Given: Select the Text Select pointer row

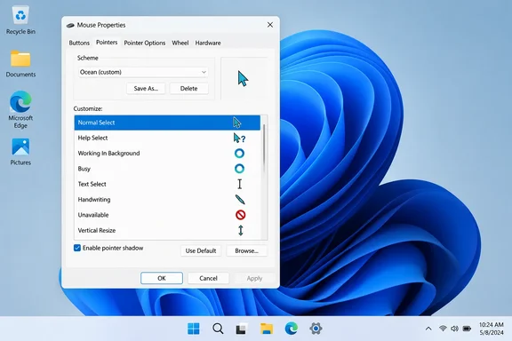Looking at the screenshot, I should 167,184.
